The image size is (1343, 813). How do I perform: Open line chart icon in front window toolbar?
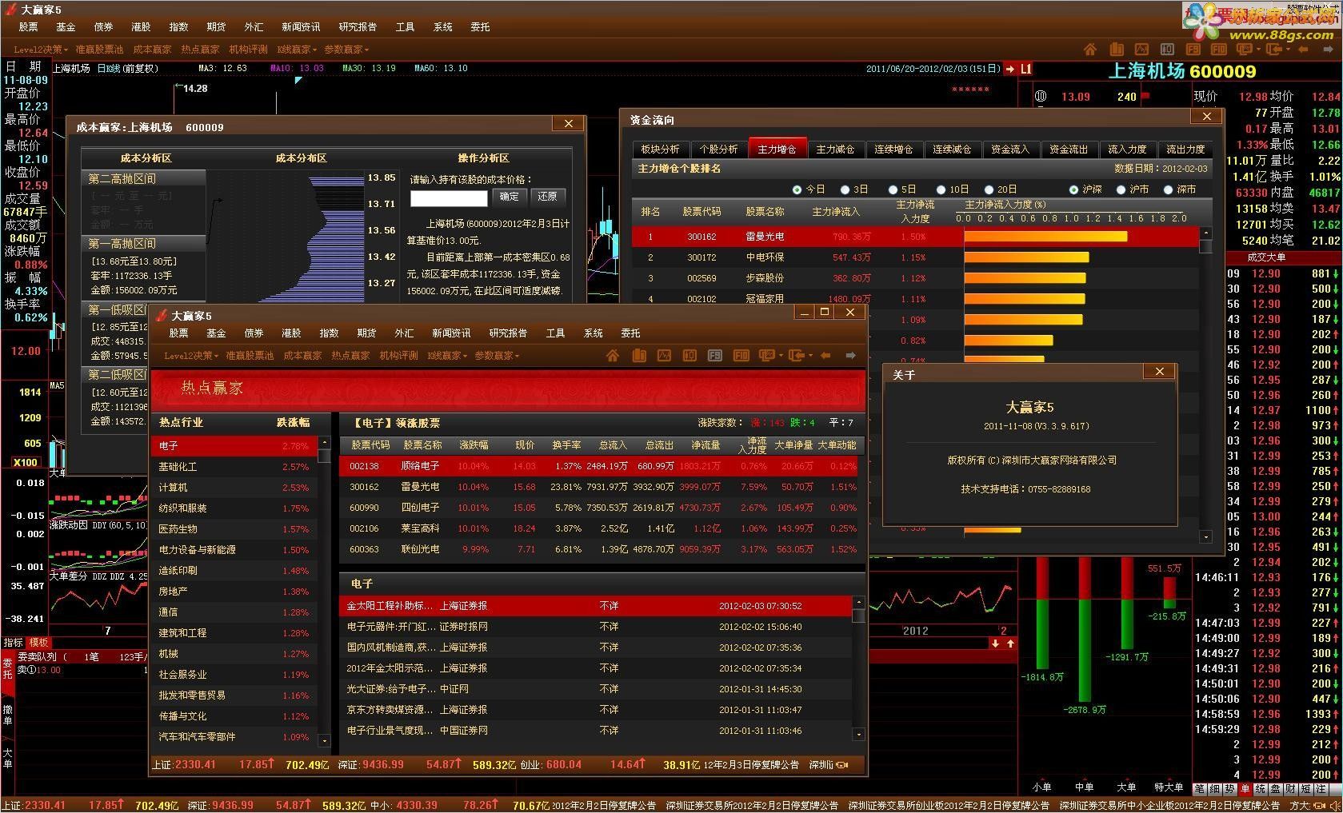tap(664, 356)
